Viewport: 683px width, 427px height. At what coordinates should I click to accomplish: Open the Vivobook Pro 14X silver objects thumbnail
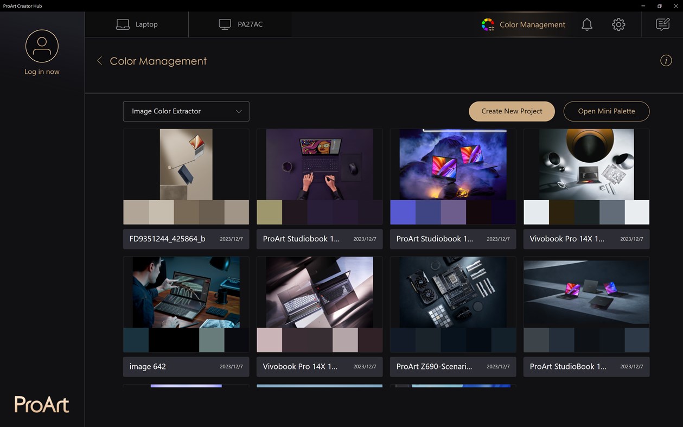point(586,164)
